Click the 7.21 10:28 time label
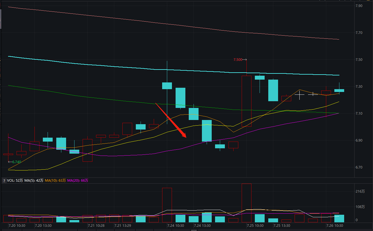373x231 pixels. click(96, 225)
